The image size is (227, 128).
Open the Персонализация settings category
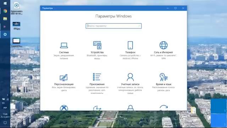(64, 82)
